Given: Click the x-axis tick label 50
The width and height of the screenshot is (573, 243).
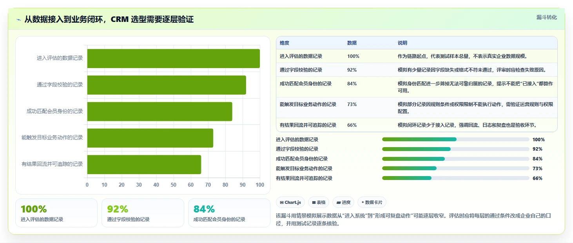Looking at the screenshot, I should click(x=173, y=185).
